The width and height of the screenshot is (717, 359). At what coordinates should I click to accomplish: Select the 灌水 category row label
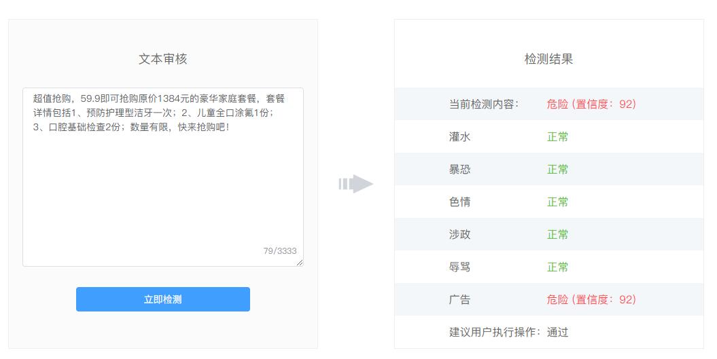[459, 137]
